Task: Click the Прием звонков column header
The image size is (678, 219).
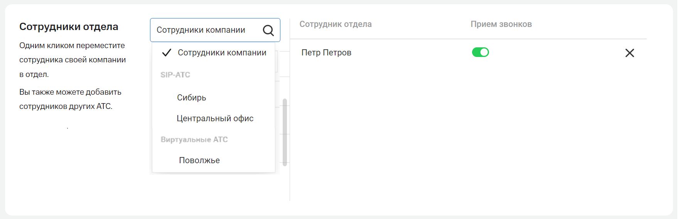Action: click(x=501, y=24)
